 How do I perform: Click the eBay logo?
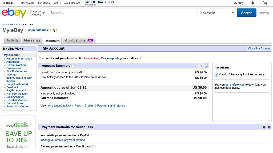pos(14,12)
